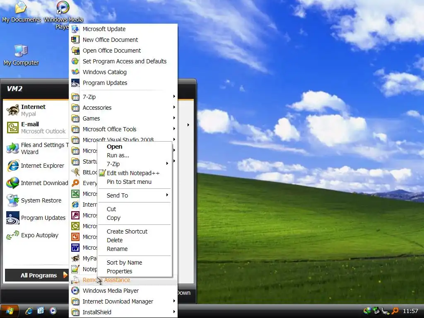Viewport: 424px width, 318px height.
Task: Click the Accessories folder icon
Action: click(75, 108)
